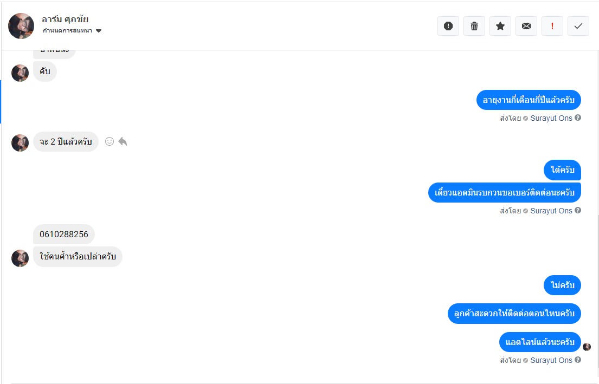Open Surayut Ons link under "เดี๋ยวแอดมินรบกวนขอเบอร์ติดต่อนะครับ"
This screenshot has width=599, height=384.
[x=551, y=211]
